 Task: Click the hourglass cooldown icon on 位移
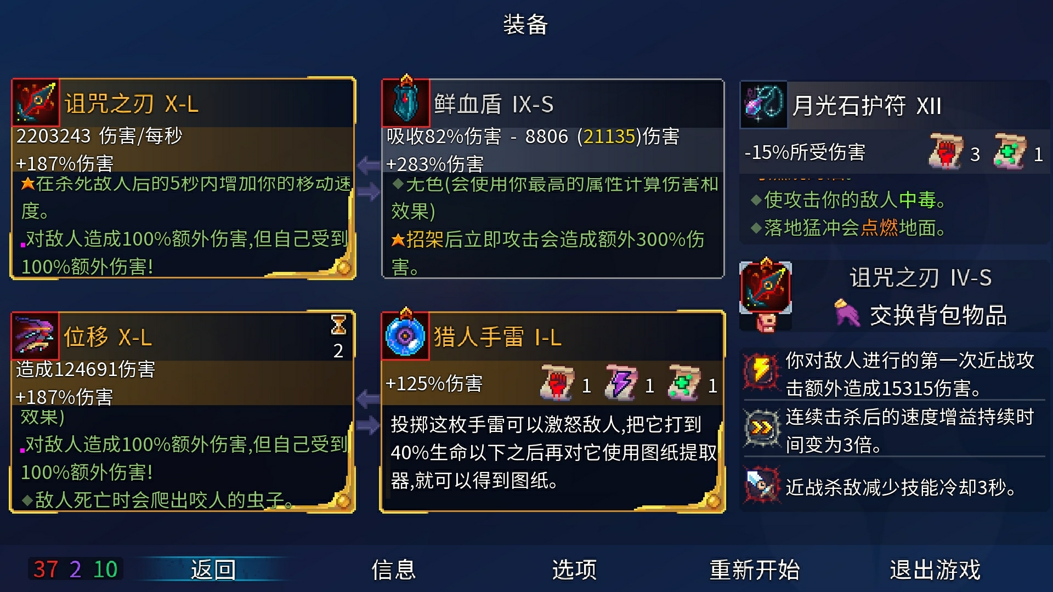coord(338,325)
